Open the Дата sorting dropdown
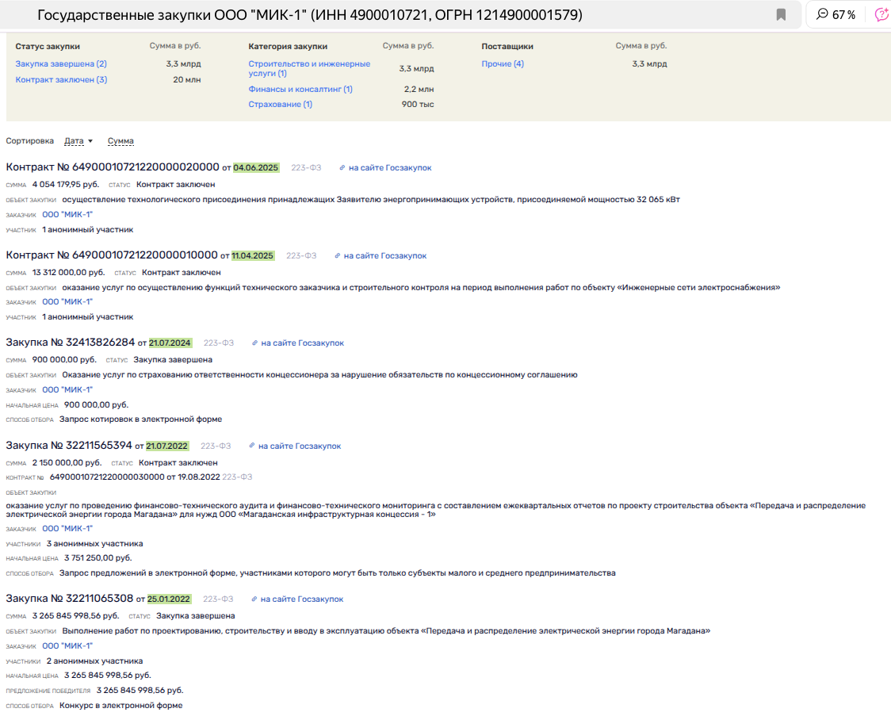Image resolution: width=891 pixels, height=720 pixels. (x=78, y=141)
